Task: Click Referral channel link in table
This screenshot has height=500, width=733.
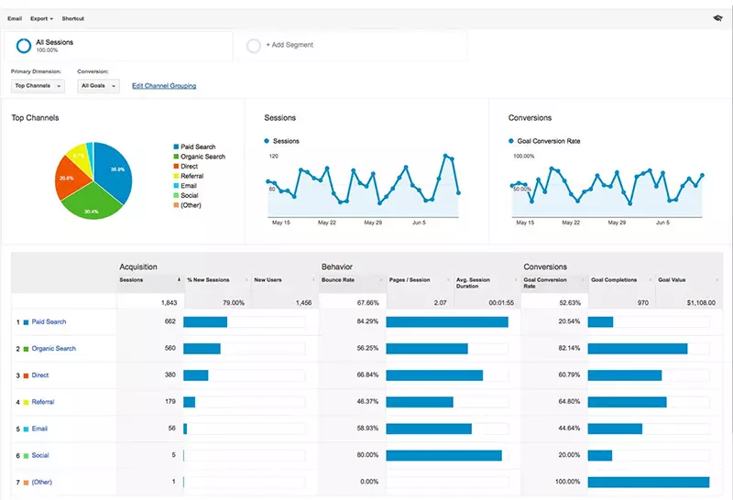Action: coord(43,402)
